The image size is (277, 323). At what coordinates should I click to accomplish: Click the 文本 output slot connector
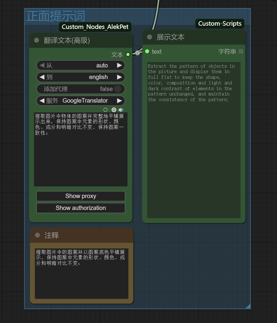128,55
